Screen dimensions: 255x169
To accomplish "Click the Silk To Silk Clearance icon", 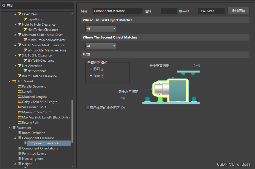I will coord(20,55).
